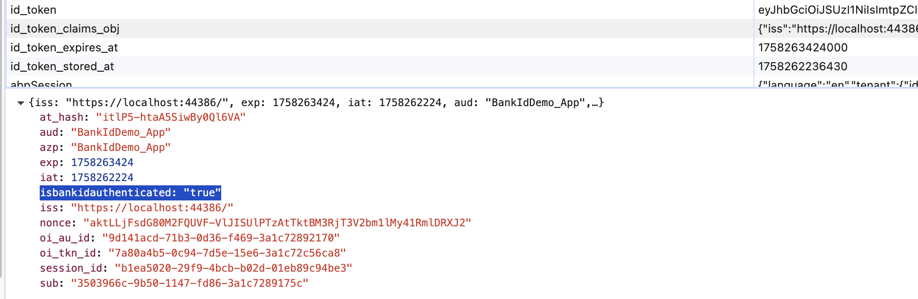918x299 pixels.
Task: Click the aud property line
Action: [x=105, y=133]
